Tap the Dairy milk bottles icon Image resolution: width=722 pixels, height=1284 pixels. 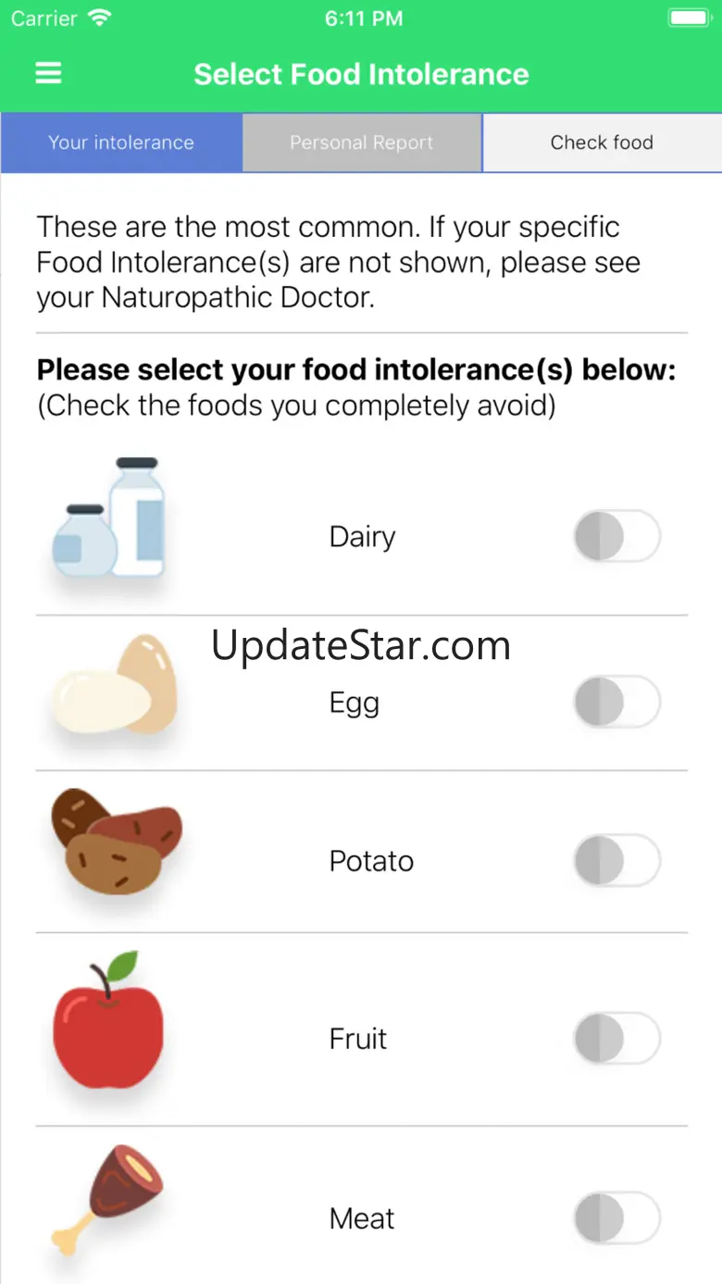click(x=109, y=518)
